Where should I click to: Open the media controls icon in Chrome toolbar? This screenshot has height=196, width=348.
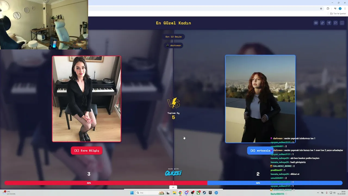coord(335,8)
